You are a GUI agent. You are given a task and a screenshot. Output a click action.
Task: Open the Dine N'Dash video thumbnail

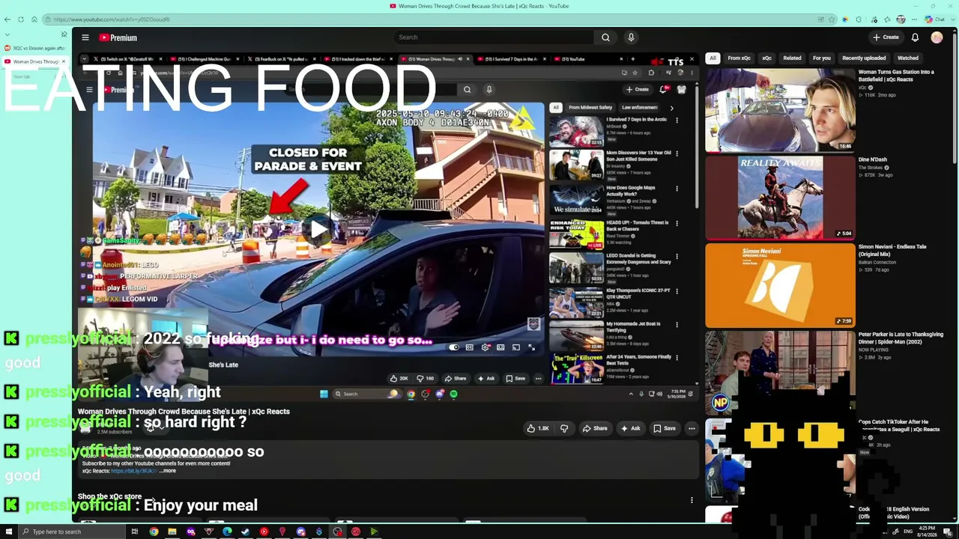tap(779, 198)
